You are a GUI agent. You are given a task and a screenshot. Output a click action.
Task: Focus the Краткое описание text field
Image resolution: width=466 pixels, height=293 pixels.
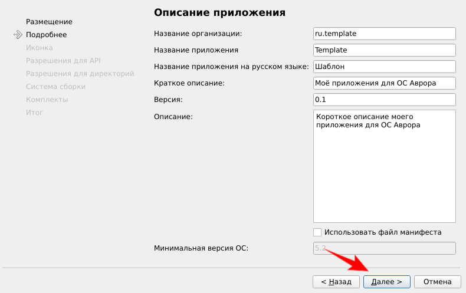[x=384, y=83]
